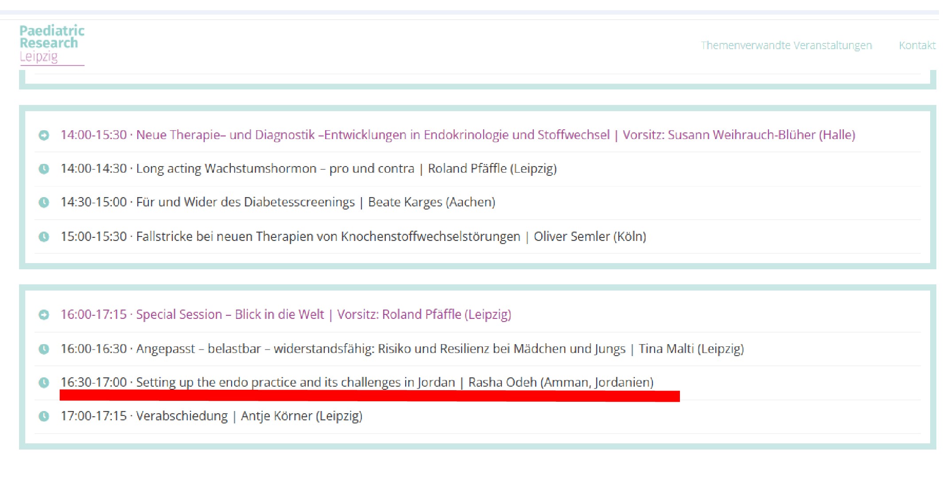Click the Paediatric Research Leipzig logo

coord(51,43)
